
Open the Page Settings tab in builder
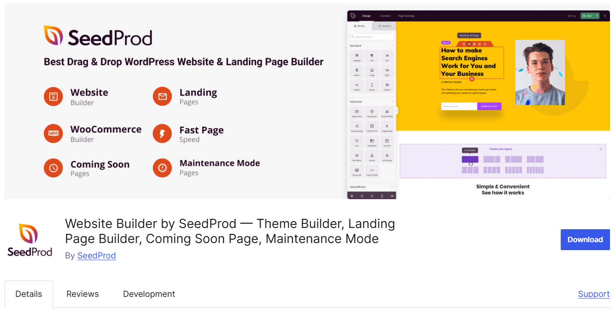click(x=406, y=16)
